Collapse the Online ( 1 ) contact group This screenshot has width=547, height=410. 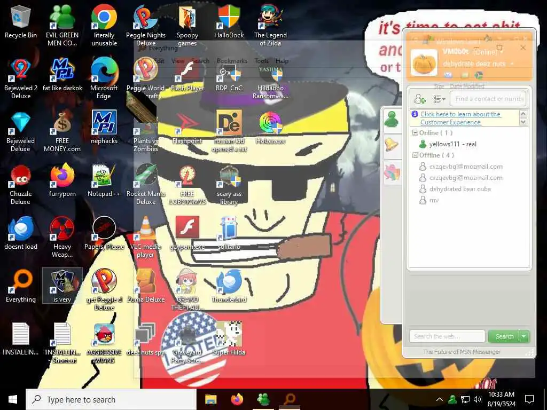(415, 133)
